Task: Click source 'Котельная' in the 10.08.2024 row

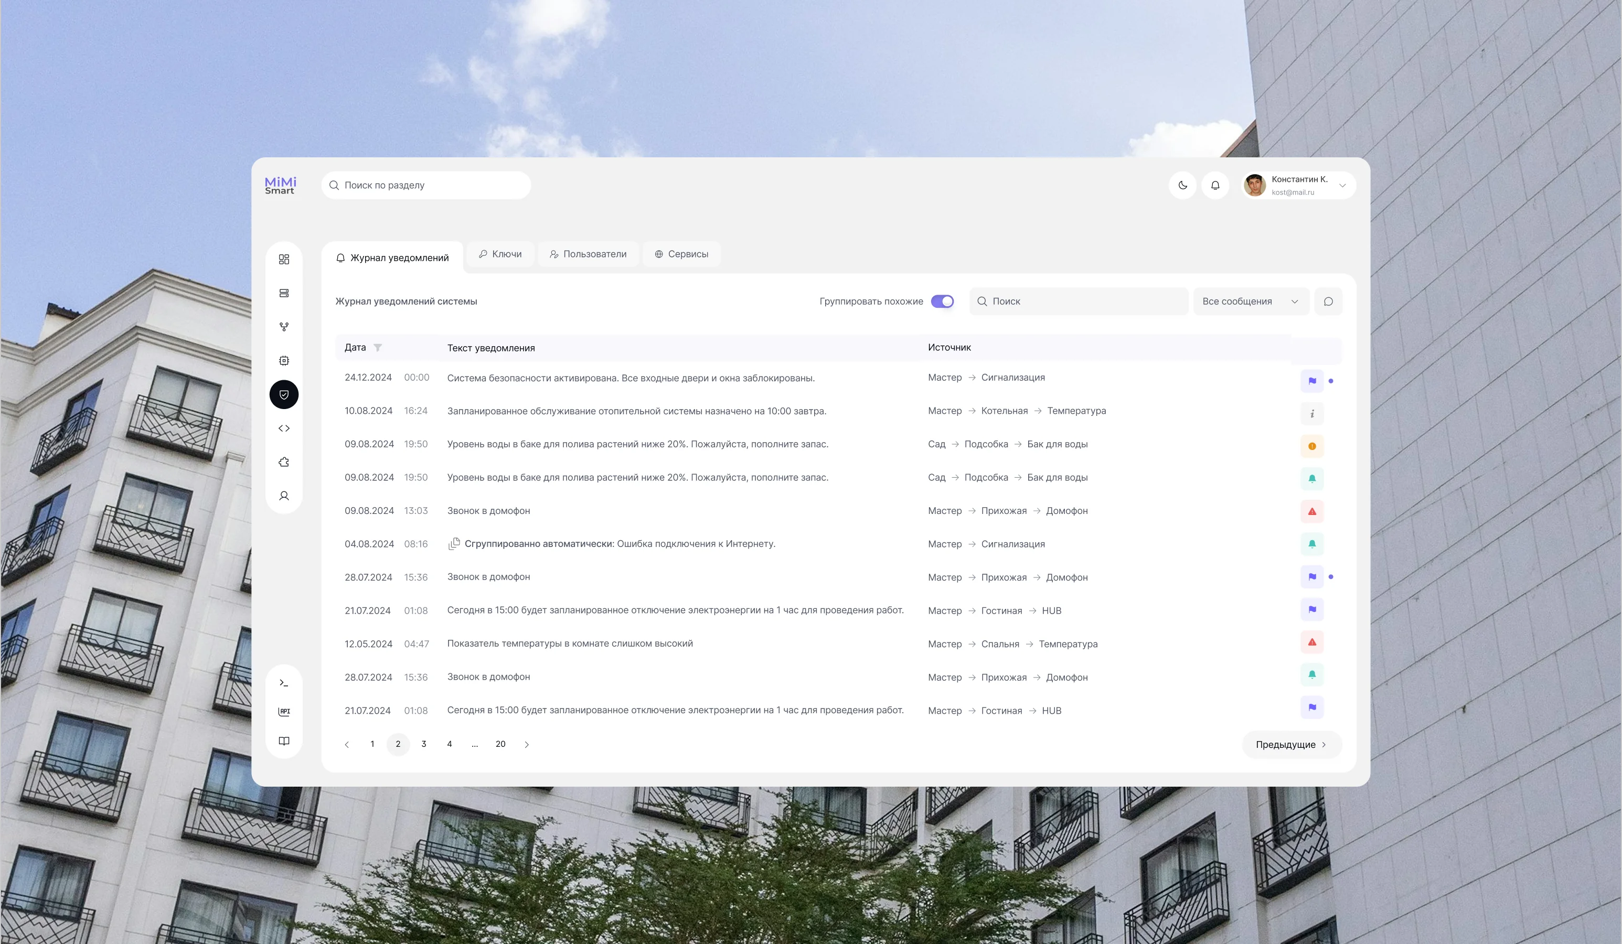Action: point(1004,411)
